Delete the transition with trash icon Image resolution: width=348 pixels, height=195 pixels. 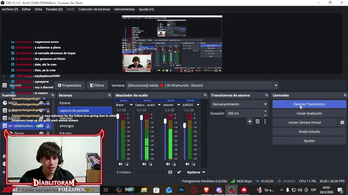pos(257,122)
